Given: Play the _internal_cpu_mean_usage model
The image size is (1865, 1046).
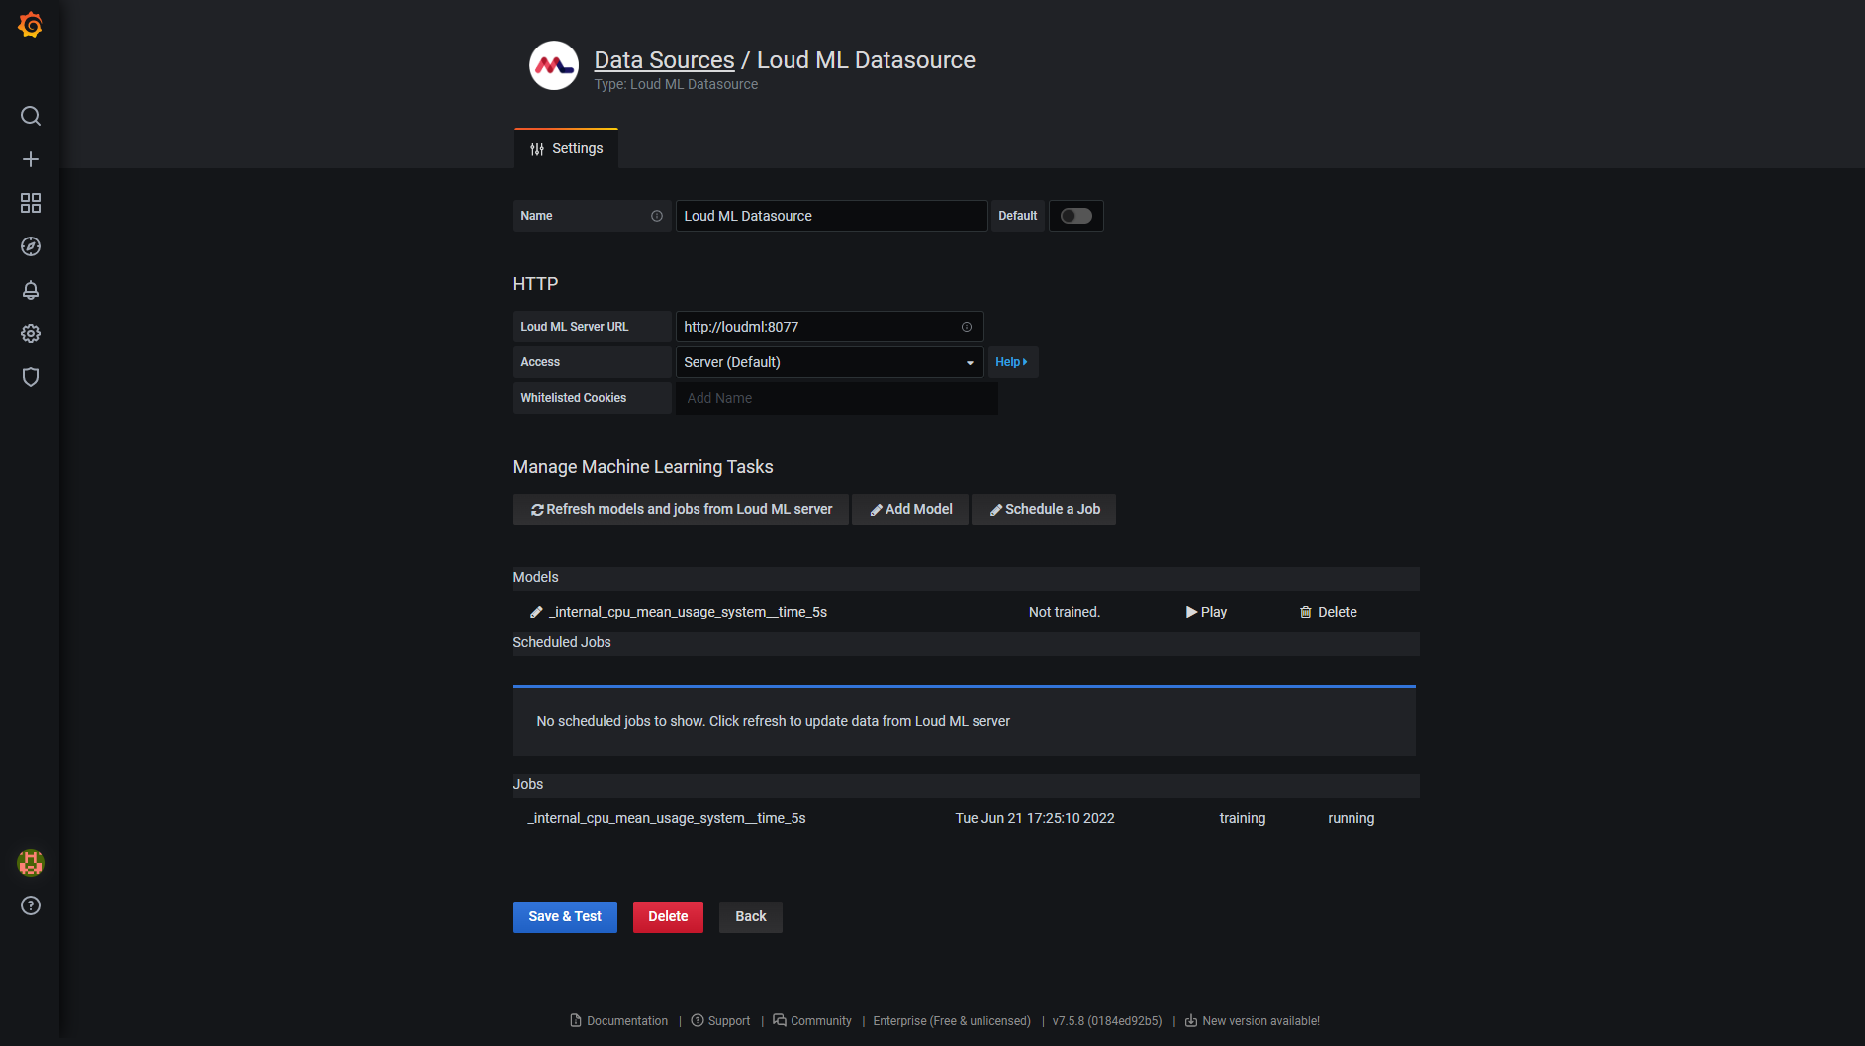Looking at the screenshot, I should (x=1206, y=612).
